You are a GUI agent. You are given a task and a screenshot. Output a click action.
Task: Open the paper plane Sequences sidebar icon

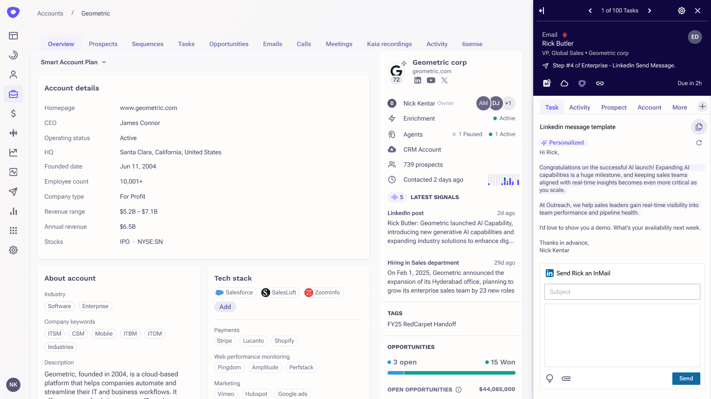[x=13, y=192]
